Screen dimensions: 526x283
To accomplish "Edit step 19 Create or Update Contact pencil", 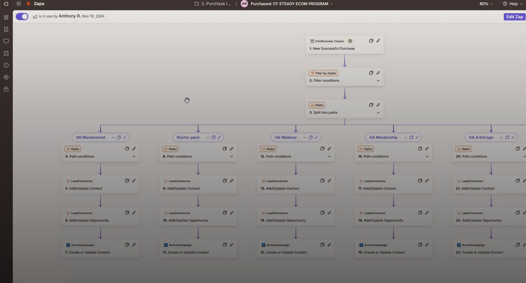I will [427, 245].
